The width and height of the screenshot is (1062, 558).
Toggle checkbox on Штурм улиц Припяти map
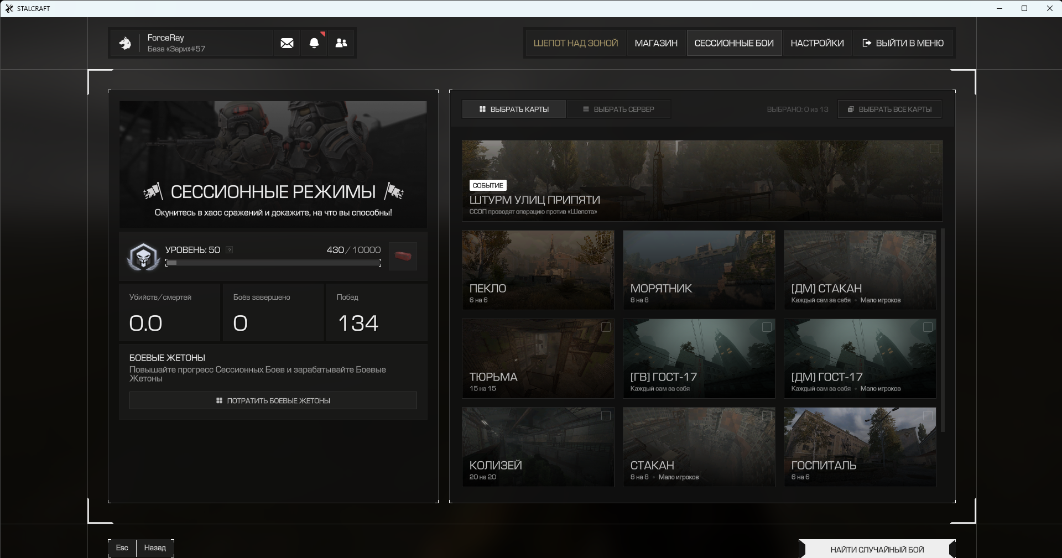click(934, 148)
